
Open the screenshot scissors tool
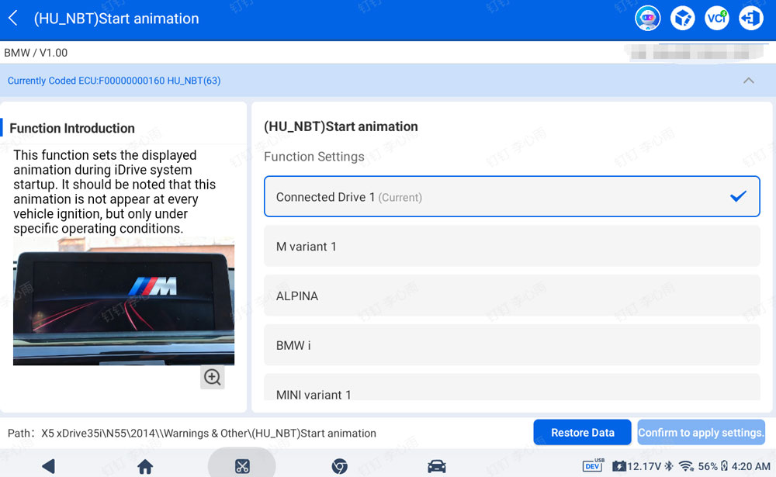tap(242, 466)
